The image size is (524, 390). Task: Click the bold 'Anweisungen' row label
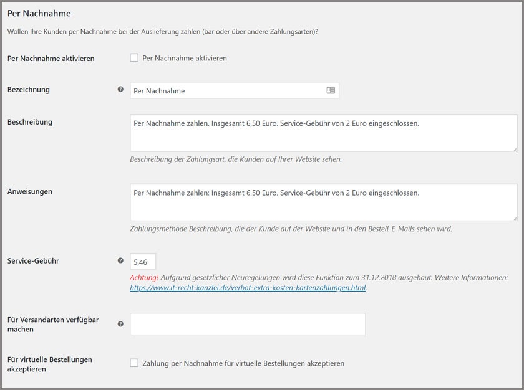click(x=30, y=191)
